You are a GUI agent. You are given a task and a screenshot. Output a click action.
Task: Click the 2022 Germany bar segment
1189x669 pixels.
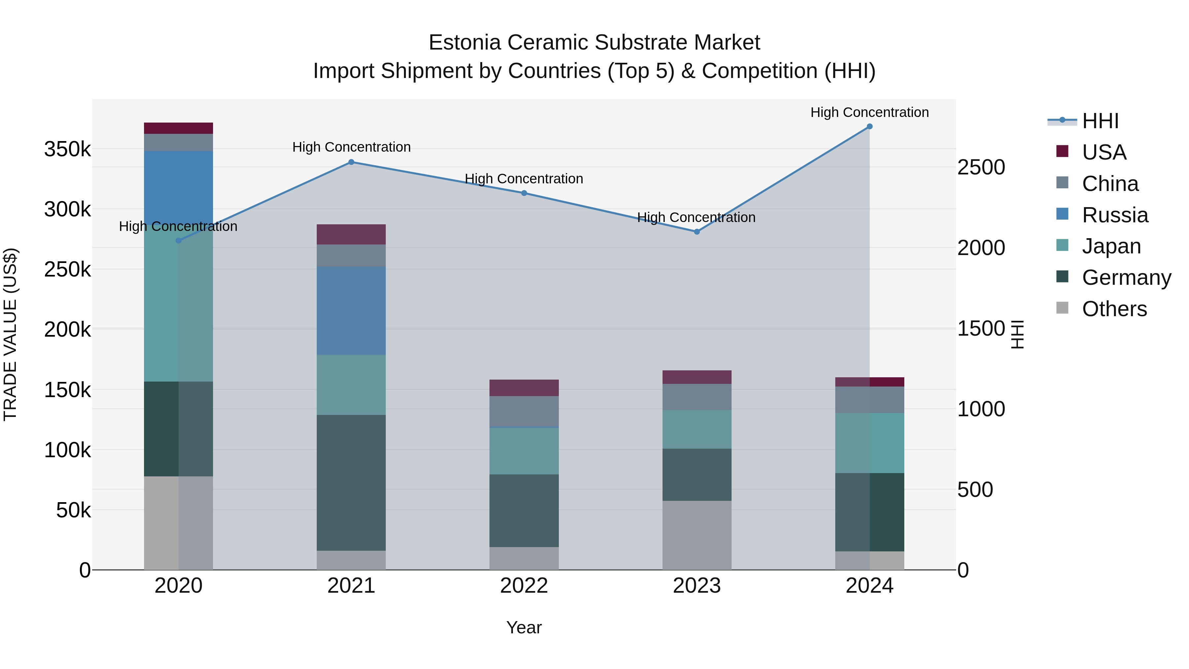pos(524,511)
